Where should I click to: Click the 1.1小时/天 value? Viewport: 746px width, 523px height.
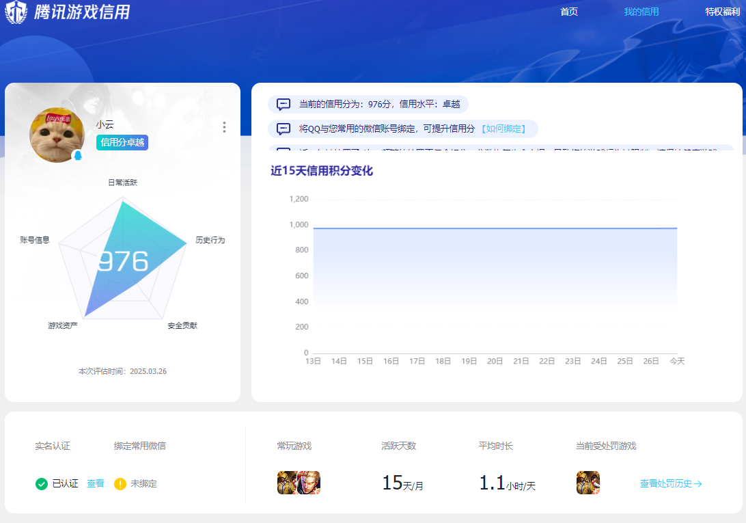[x=507, y=483]
